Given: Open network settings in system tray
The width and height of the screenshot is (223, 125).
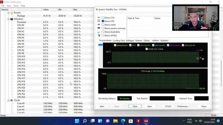Looking at the screenshot, I should pyautogui.click(x=196, y=121).
